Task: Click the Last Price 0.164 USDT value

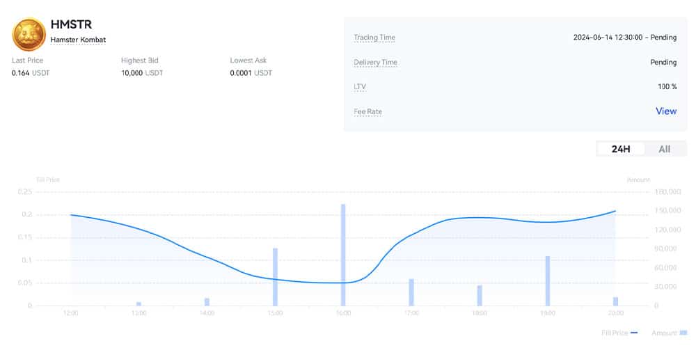Action: point(31,73)
